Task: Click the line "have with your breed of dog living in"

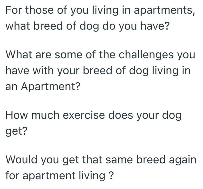Action: [x=98, y=71]
